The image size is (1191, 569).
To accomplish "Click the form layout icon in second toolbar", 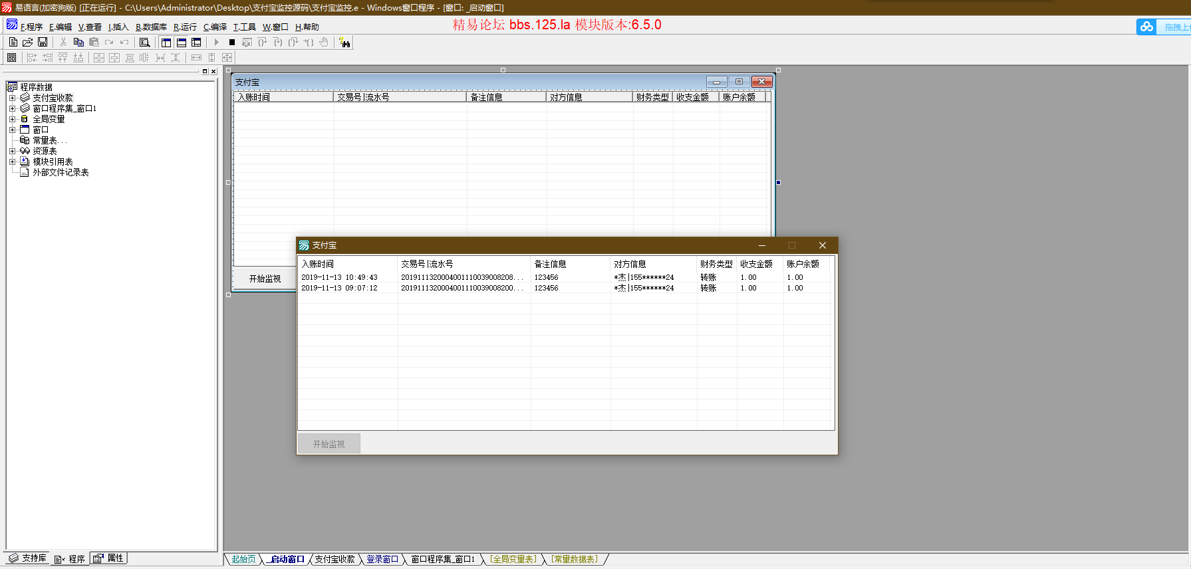I will (x=11, y=57).
